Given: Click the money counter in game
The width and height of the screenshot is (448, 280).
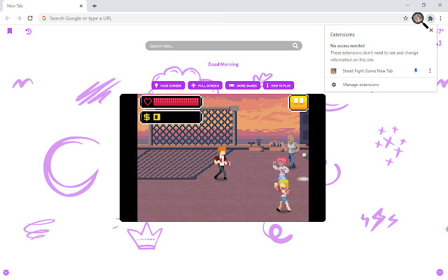Looking at the screenshot, I should [171, 117].
